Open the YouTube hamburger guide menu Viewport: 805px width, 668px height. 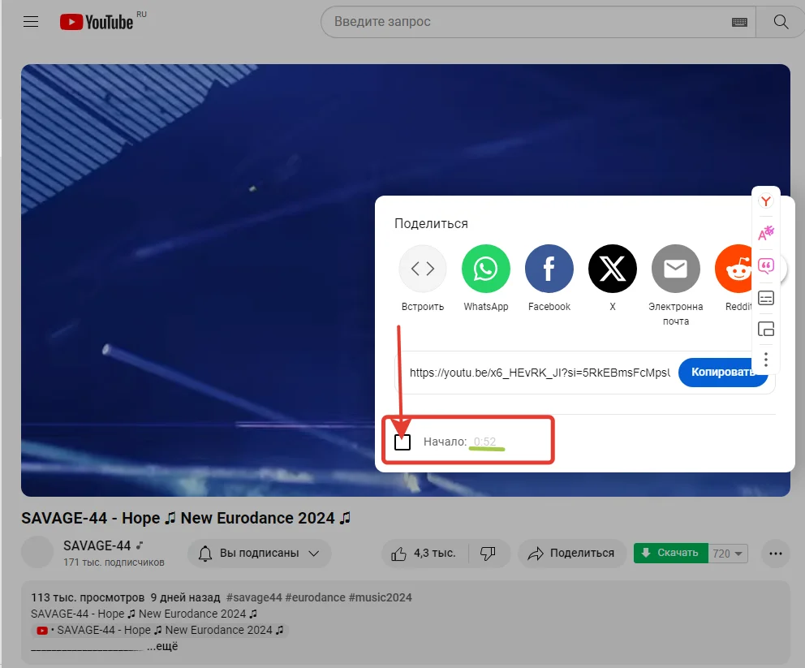pos(31,22)
